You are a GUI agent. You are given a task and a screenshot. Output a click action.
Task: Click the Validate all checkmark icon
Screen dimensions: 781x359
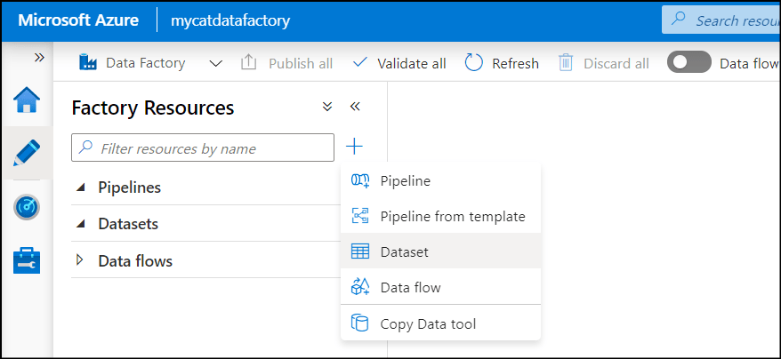[359, 63]
